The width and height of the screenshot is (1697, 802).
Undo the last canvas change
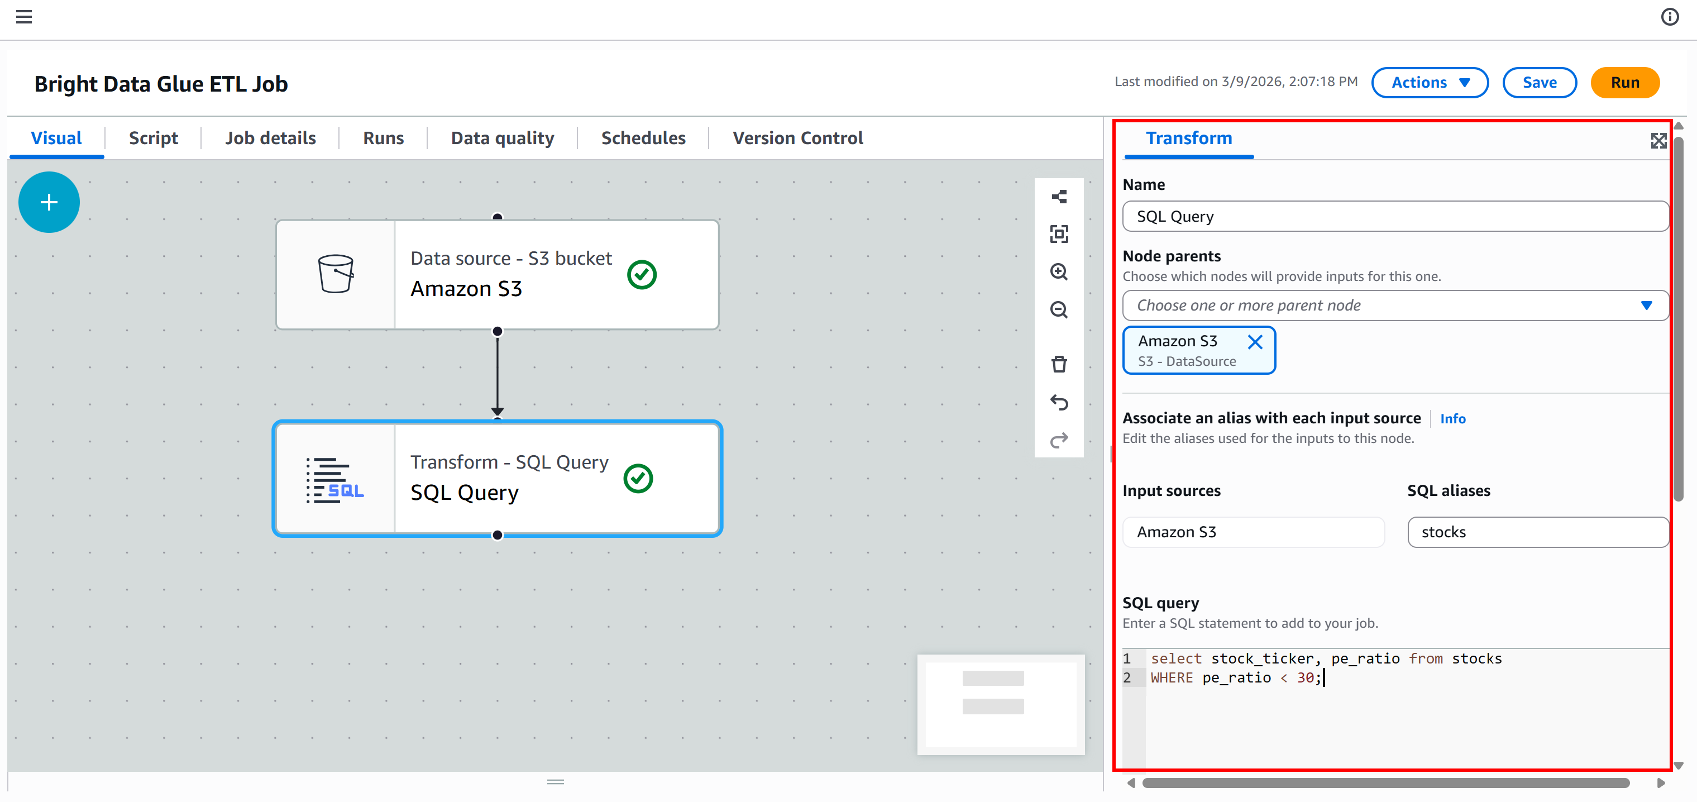click(x=1059, y=402)
